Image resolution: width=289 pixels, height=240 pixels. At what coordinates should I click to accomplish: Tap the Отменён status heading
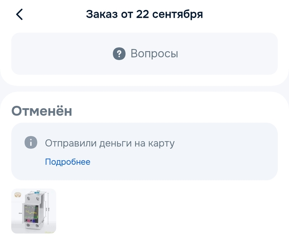[x=42, y=111]
